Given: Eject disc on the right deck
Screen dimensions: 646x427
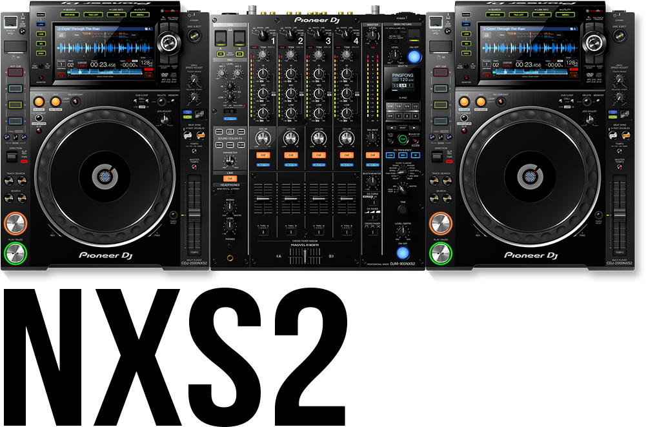Looking at the screenshot, I should [619, 35].
